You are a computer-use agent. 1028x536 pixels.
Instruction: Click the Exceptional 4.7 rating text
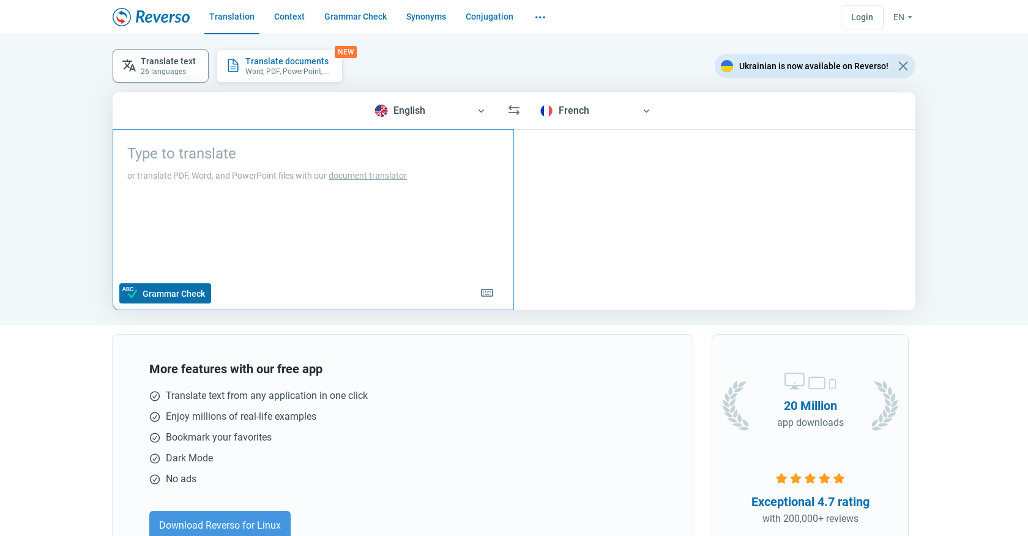(x=810, y=502)
